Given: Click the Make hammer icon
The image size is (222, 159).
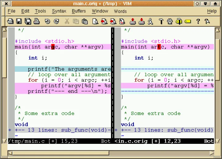Looking at the screenshot, I should click(161, 21).
